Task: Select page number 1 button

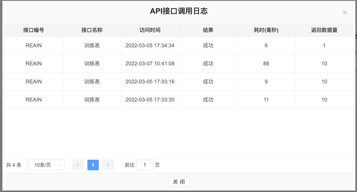Action: coord(93,165)
